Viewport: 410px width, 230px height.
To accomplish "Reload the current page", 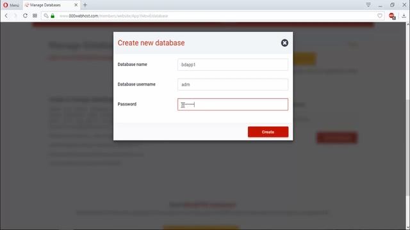I will coord(25,15).
